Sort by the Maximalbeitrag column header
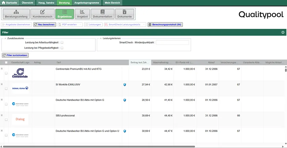This screenshot has width=287, height=148. (x=162, y=63)
